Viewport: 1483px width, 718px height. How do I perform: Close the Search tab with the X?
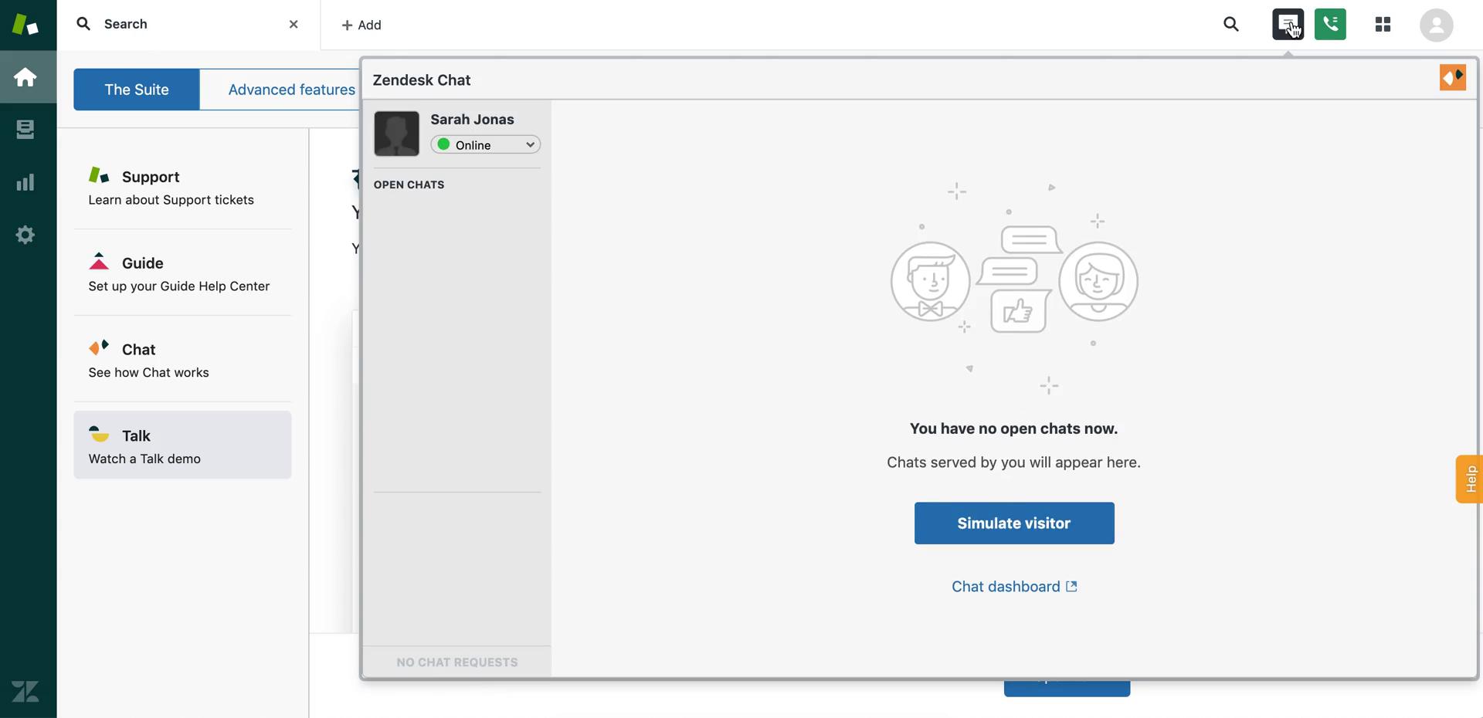point(294,24)
